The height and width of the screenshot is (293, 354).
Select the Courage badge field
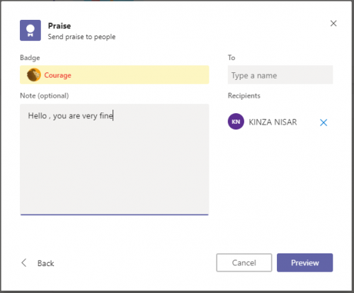115,75
